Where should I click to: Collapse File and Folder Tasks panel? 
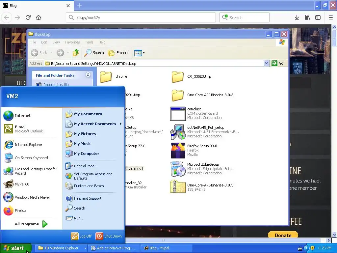[88, 75]
